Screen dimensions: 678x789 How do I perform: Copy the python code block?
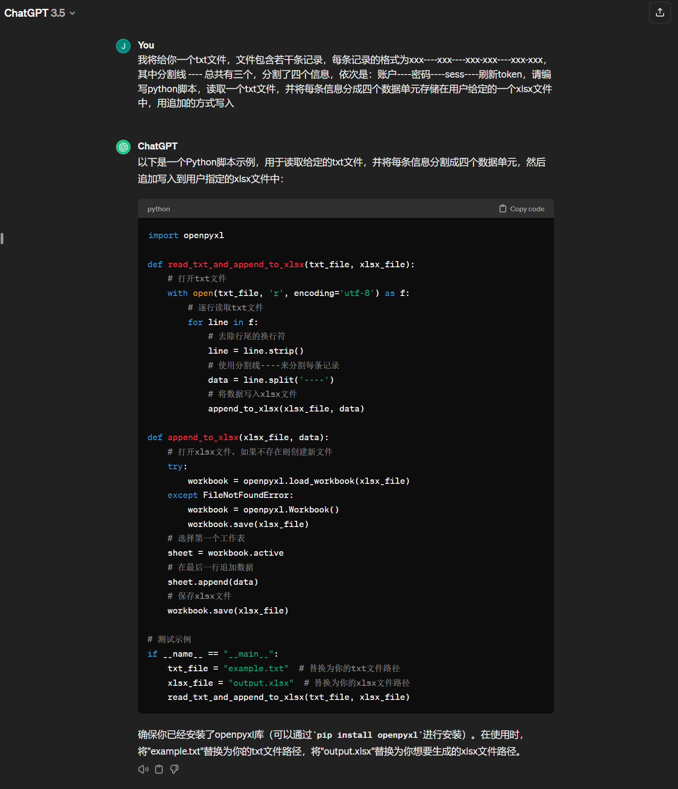click(x=522, y=209)
